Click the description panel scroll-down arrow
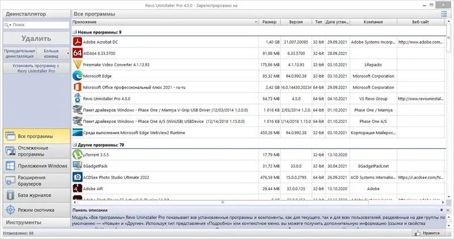Image resolution: width=454 pixels, height=239 pixels. (x=449, y=226)
